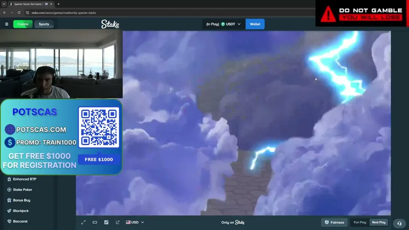Open the hamburger sidebar menu
409x230 pixels.
pos(7,24)
